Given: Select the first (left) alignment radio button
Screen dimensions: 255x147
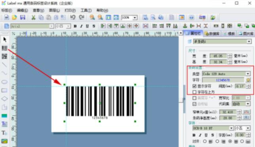Looking at the screenshot, I should [x=205, y=141].
